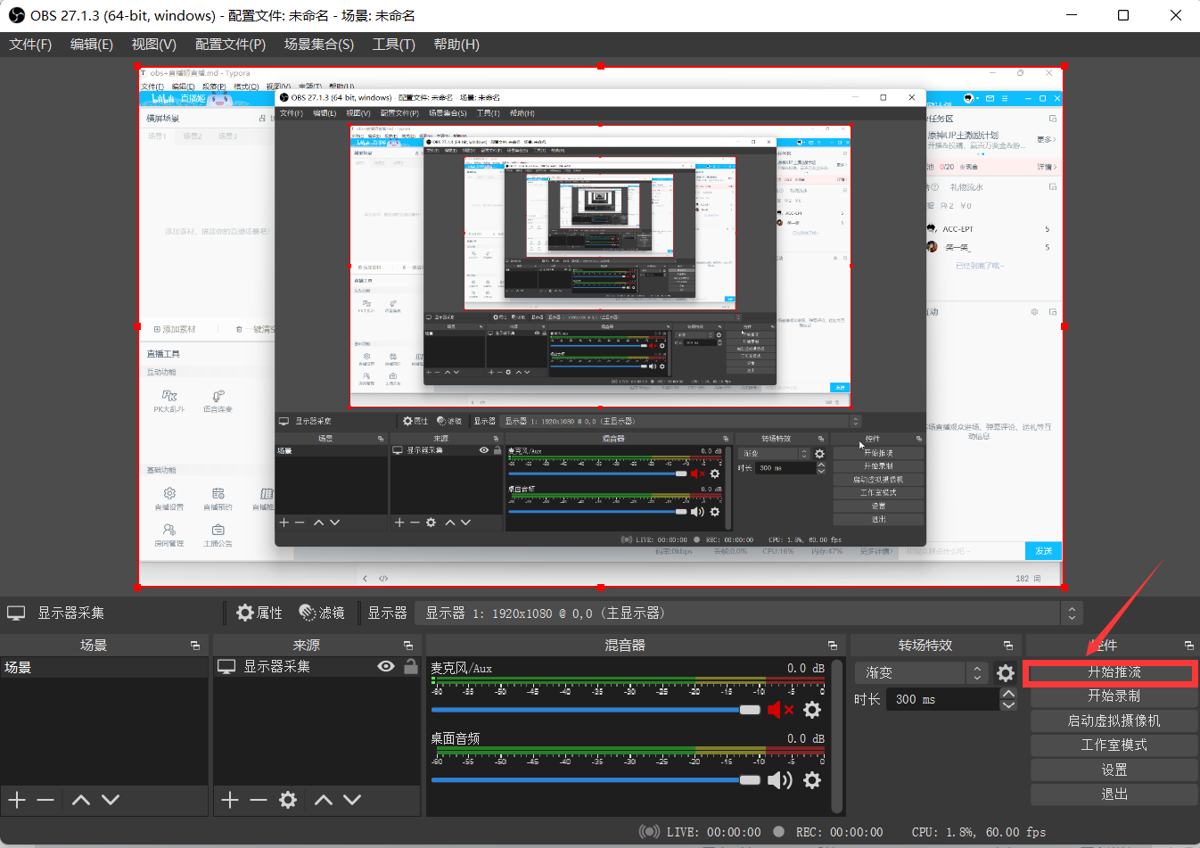1200x848 pixels.
Task: Open the 编辑(E) menu
Action: coord(92,44)
